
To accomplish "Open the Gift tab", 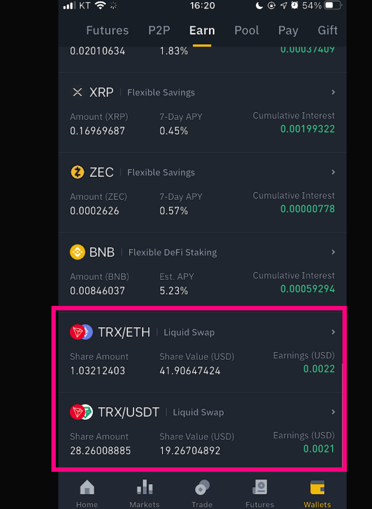I will 328,31.
